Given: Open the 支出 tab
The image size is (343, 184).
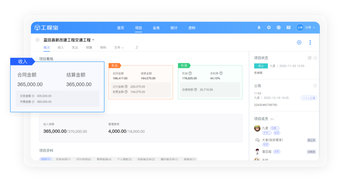Looking at the screenshot, I should tap(75, 48).
